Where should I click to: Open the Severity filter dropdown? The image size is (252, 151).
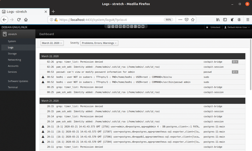pos(99,43)
